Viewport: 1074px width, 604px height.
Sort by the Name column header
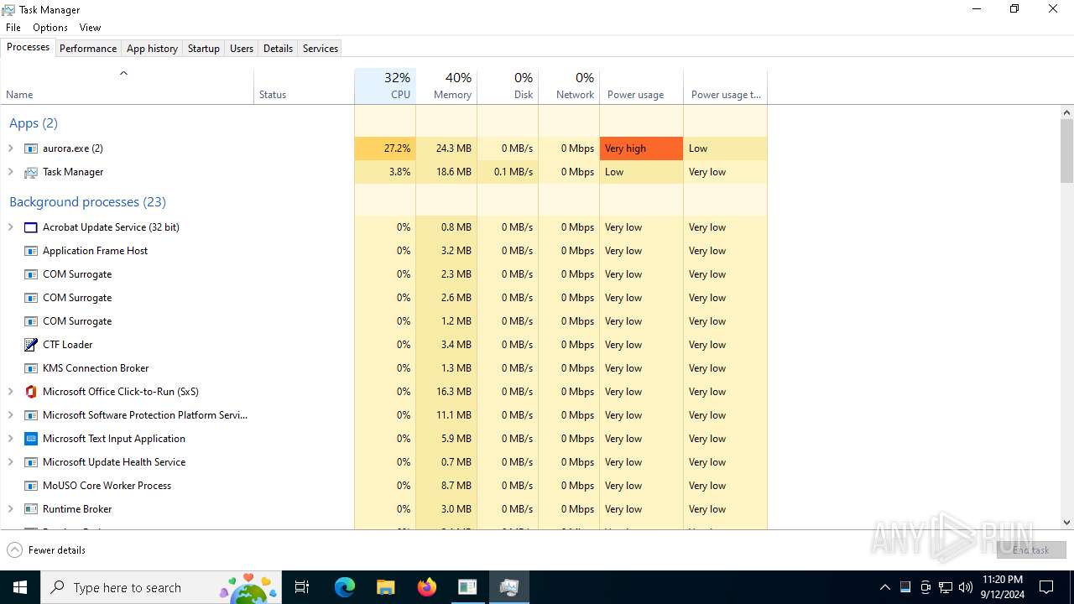click(128, 86)
